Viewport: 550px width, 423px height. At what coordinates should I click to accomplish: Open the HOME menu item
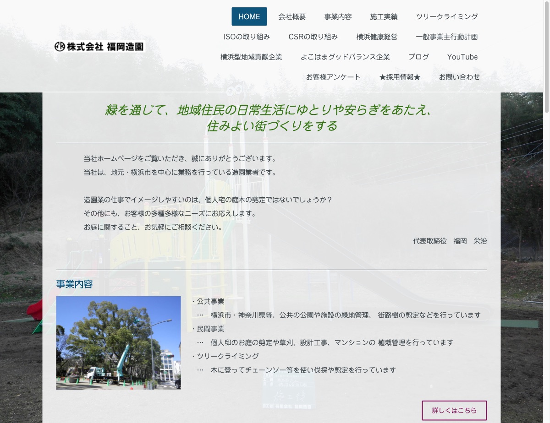(x=249, y=16)
